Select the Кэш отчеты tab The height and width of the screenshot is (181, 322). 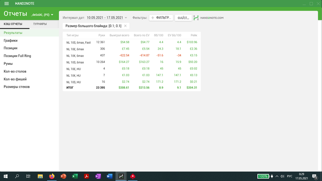coord(13,24)
